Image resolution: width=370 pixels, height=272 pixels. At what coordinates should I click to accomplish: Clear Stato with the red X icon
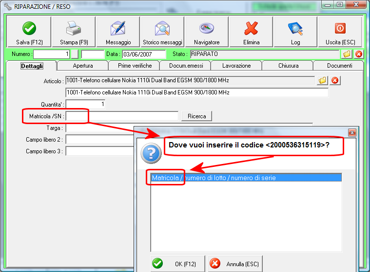tap(359, 54)
